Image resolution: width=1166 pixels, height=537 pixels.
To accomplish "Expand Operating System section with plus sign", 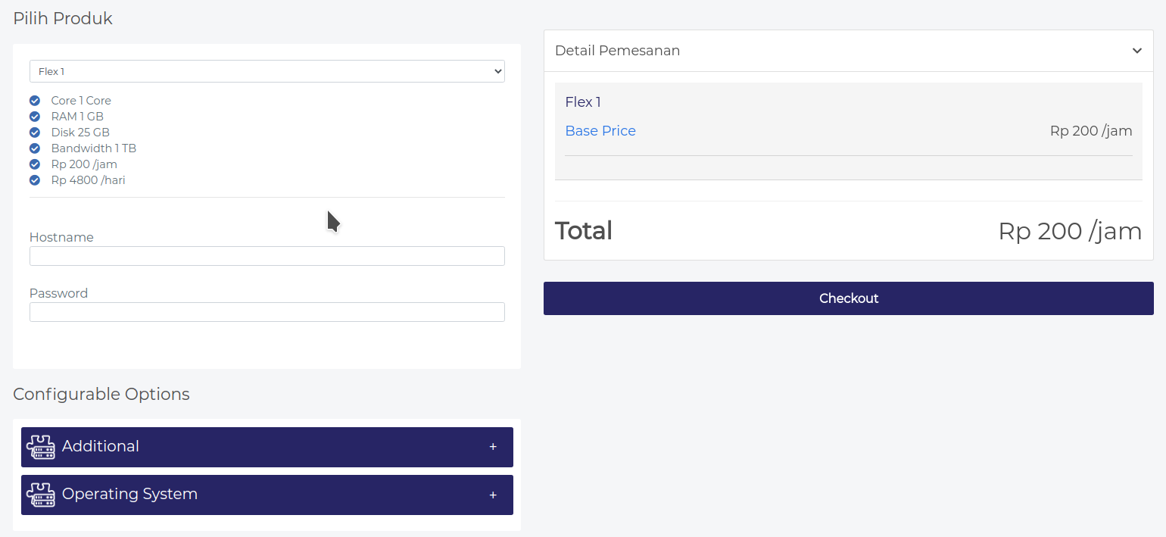I will 493,495.
